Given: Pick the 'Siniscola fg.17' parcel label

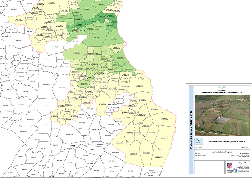Looking at the screenshot, I should (62, 87).
